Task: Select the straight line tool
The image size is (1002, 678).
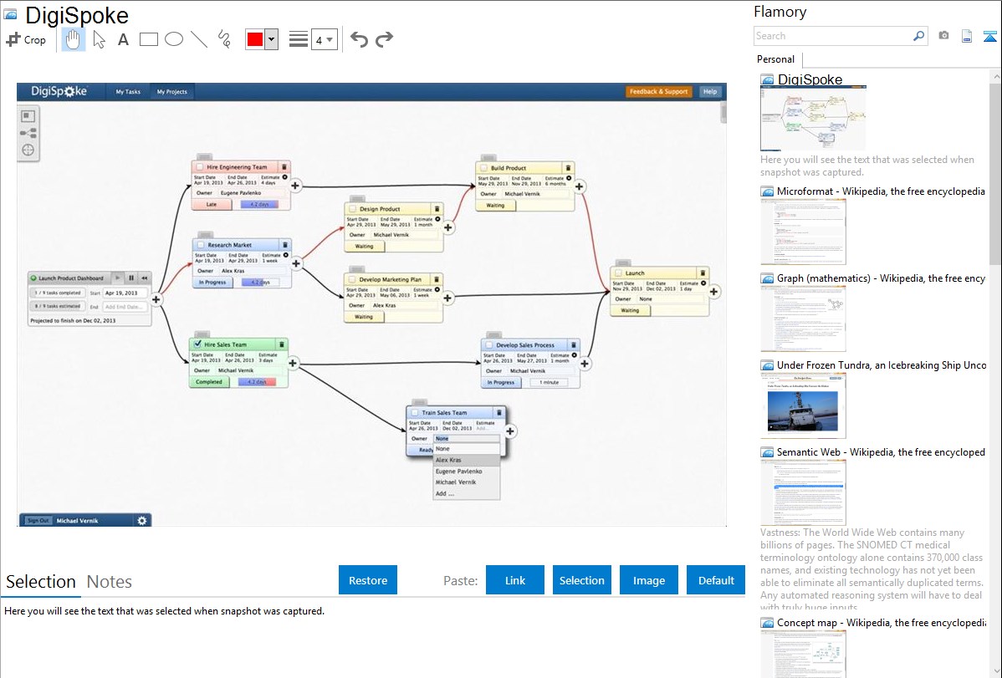Action: click(199, 39)
